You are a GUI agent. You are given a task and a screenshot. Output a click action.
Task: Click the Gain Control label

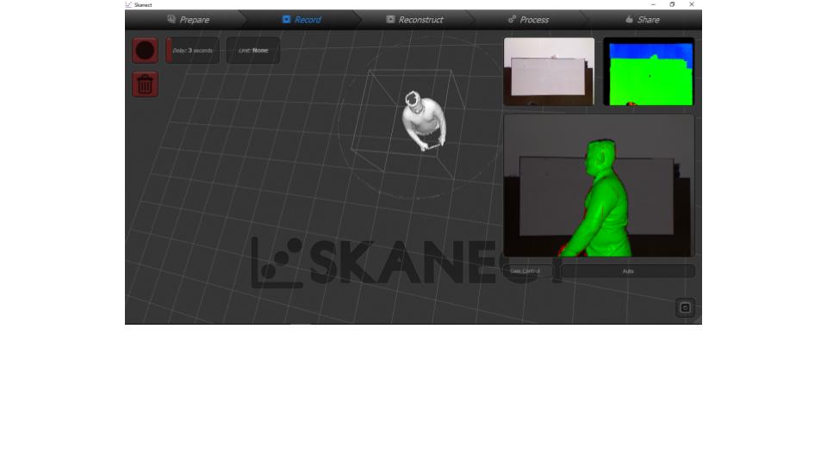(525, 271)
